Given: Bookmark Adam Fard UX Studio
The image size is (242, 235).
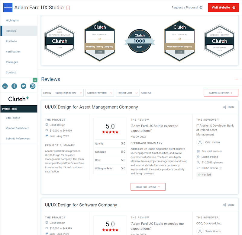Looking at the screenshot, I should point(68,8).
